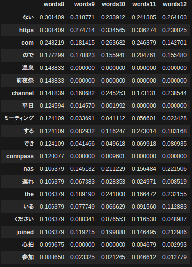Screen dimensions: 192x267
Task: Click cell value 0.263682
Action: [x=113, y=43]
